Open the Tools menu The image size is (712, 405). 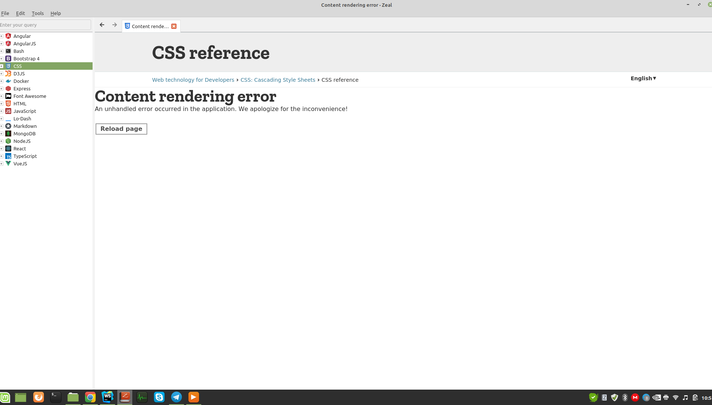click(x=37, y=13)
